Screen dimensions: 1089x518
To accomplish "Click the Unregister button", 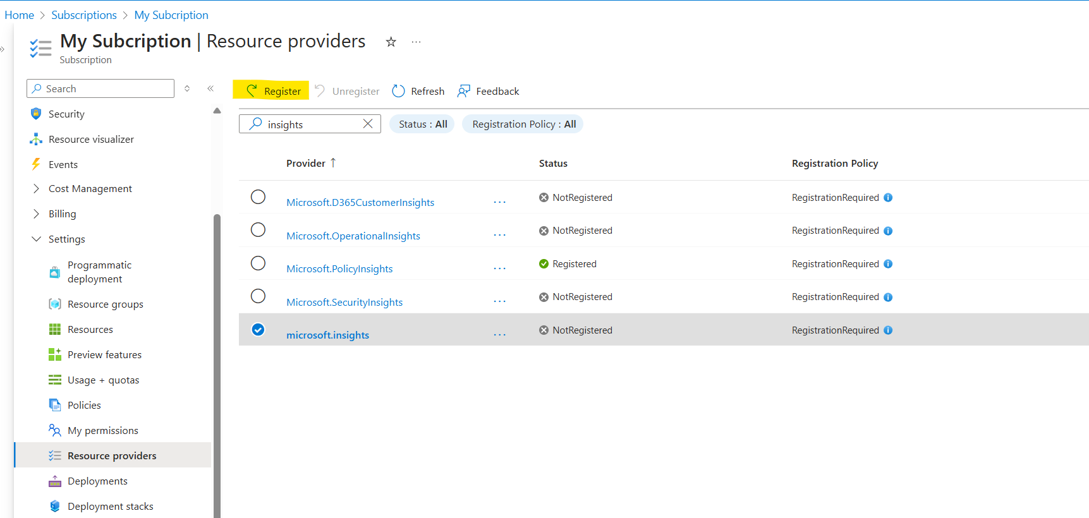I will coord(347,91).
